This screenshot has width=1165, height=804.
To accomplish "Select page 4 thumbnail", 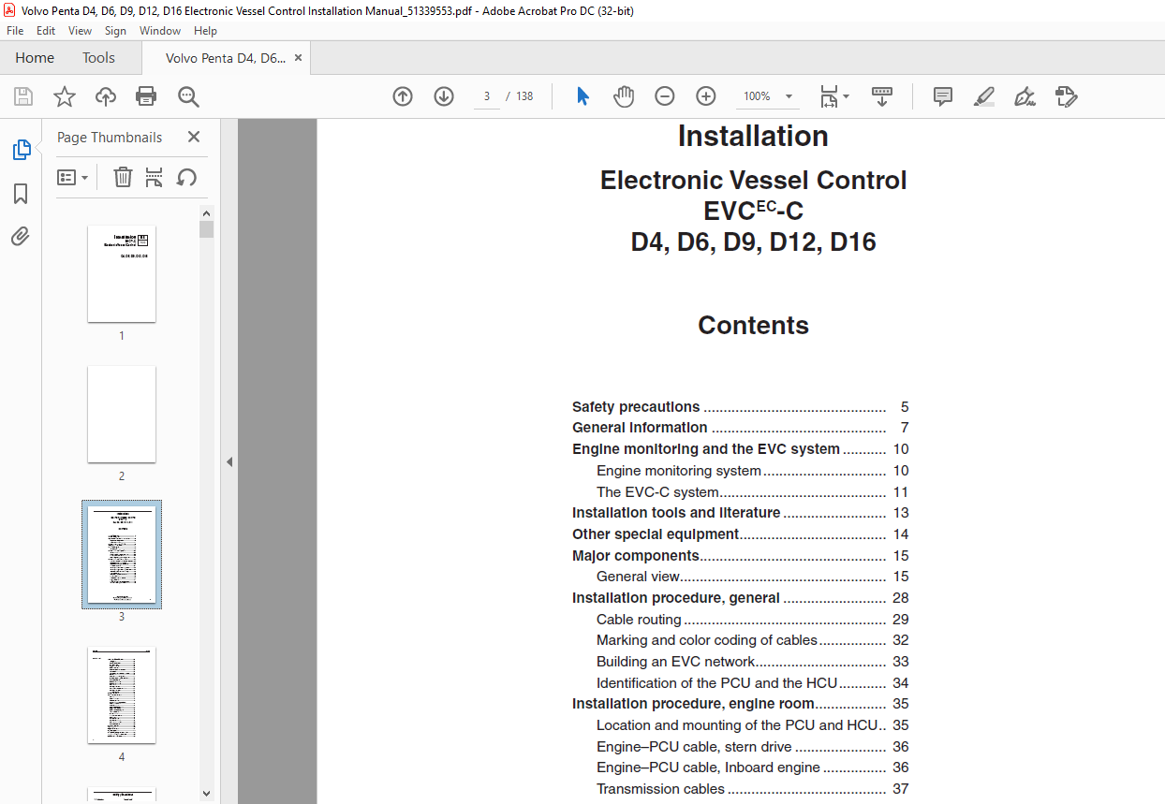I will click(x=122, y=694).
